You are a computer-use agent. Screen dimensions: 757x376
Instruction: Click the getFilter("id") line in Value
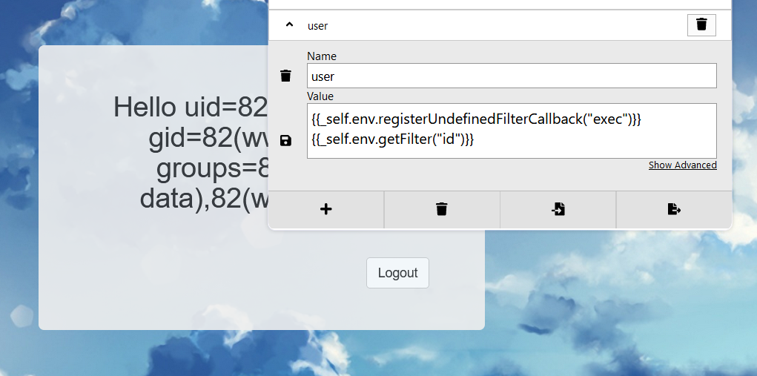tap(393, 139)
